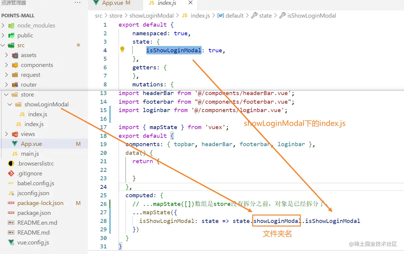Click the markdown icon beside README.md
Image resolution: width=404 pixels, height=254 pixels.
pos(11,233)
